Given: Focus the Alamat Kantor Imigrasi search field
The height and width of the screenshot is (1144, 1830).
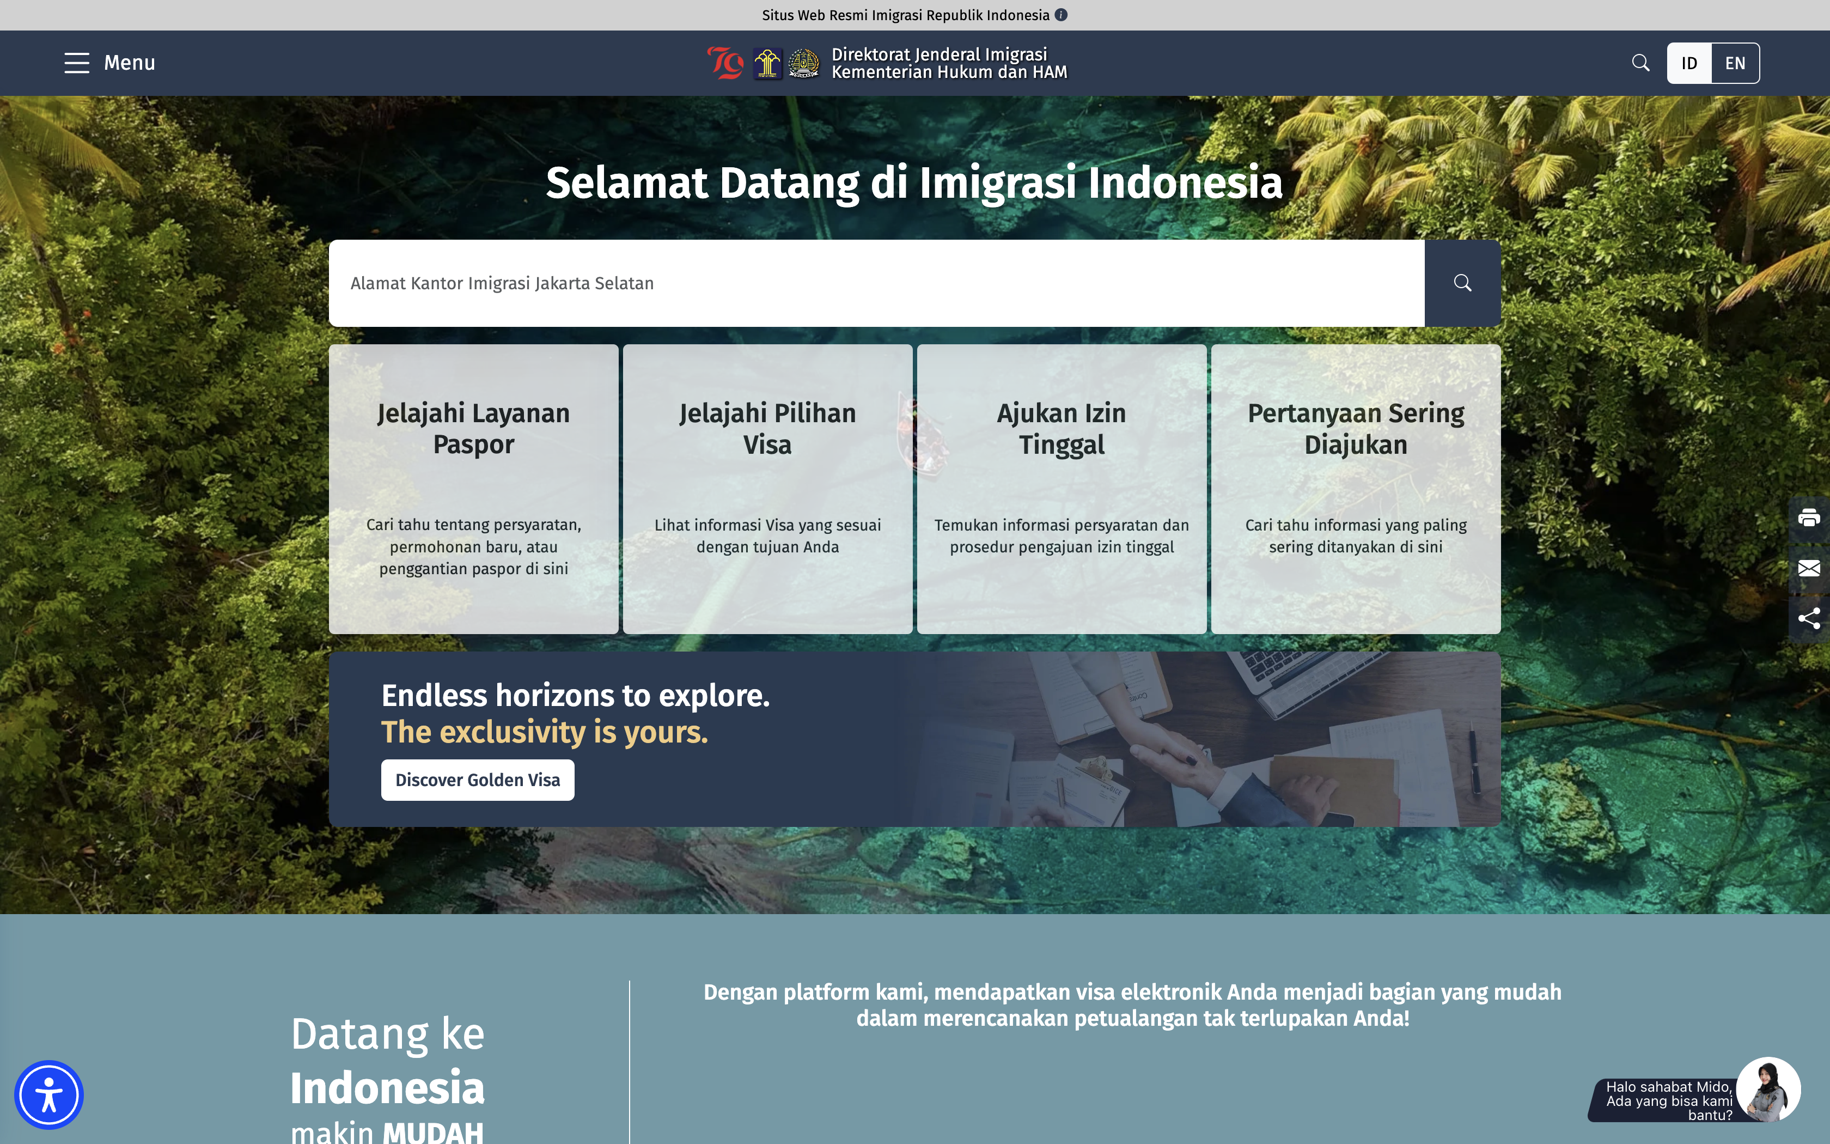Looking at the screenshot, I should [876, 283].
